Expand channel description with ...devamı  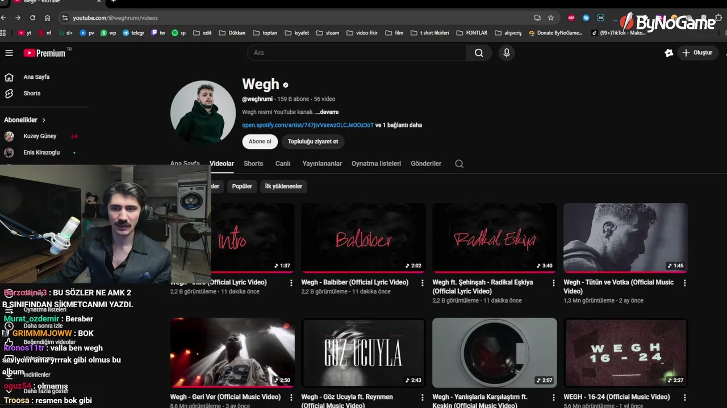(x=327, y=112)
